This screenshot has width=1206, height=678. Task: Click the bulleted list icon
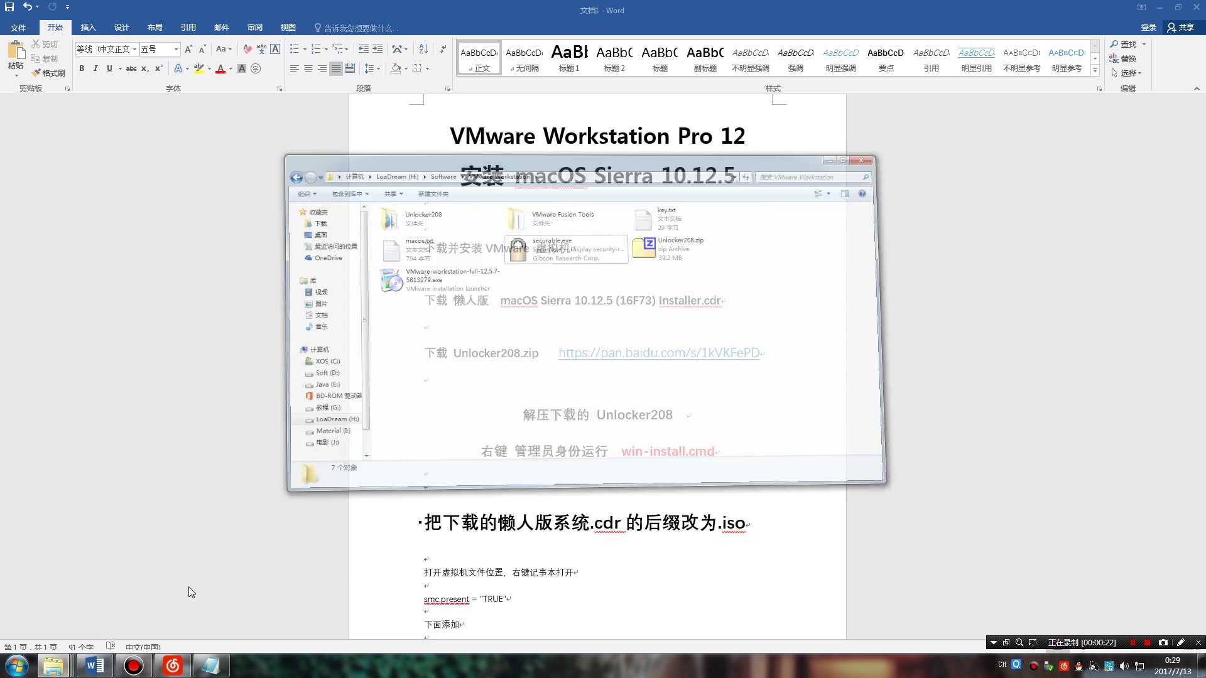pos(294,49)
